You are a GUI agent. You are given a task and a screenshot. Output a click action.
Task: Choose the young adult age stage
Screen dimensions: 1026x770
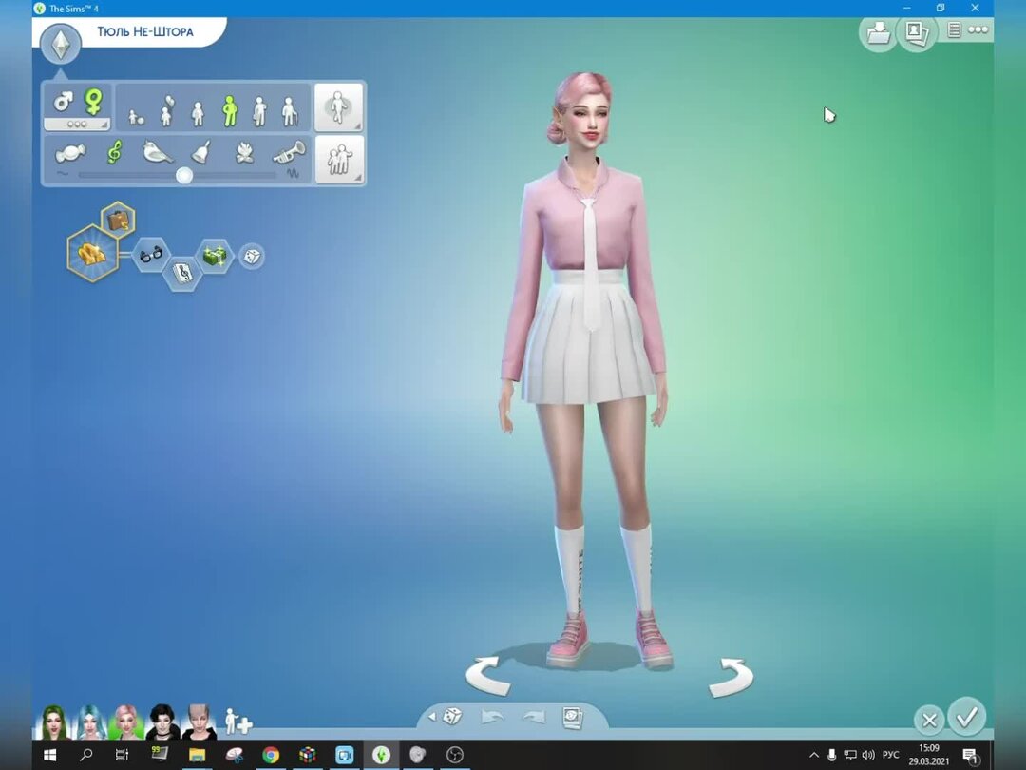click(x=229, y=110)
